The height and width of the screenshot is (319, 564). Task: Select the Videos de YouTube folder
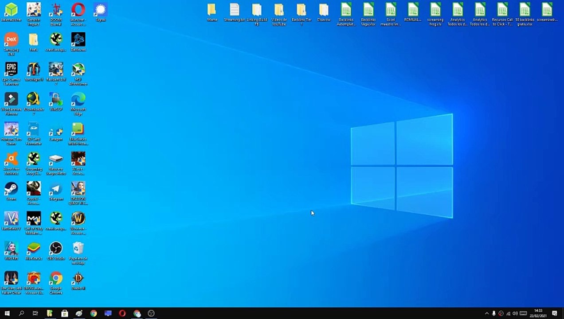tap(279, 14)
